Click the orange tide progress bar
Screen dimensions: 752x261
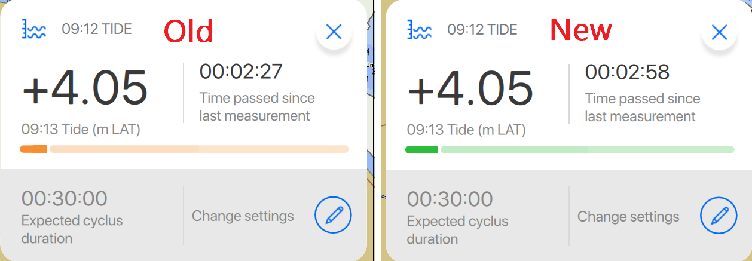[x=184, y=149]
